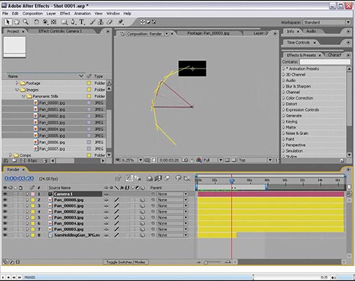Click the zoom-in mountains icon in timeline

(228, 262)
